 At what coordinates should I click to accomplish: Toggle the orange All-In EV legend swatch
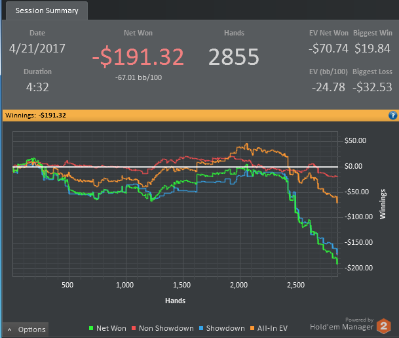[x=252, y=328]
